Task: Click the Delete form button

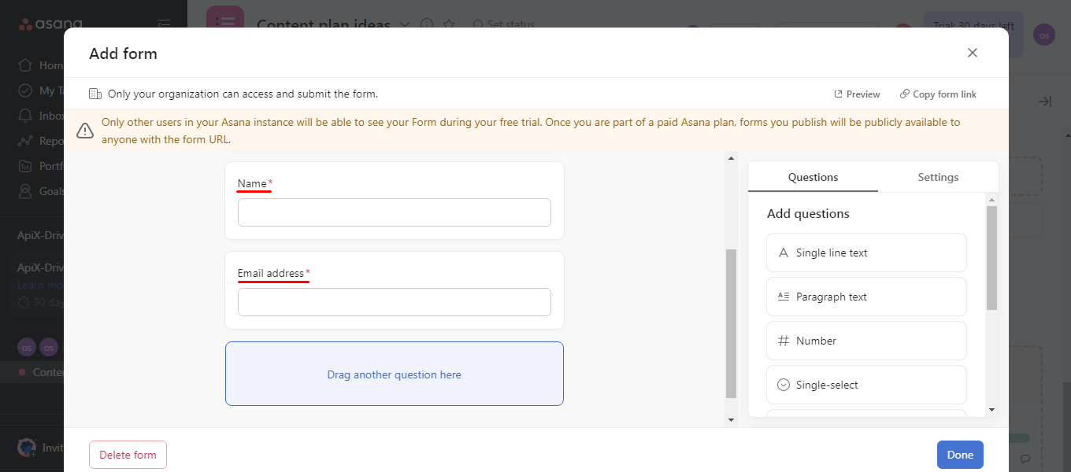Action: point(128,455)
